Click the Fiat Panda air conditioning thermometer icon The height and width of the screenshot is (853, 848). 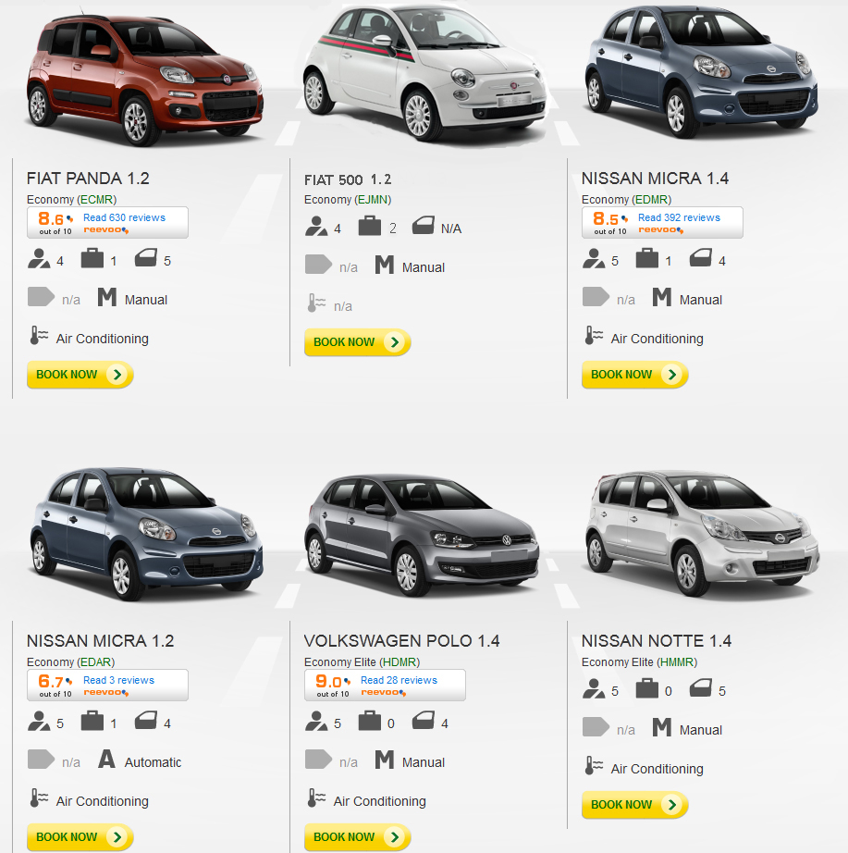coord(39,336)
